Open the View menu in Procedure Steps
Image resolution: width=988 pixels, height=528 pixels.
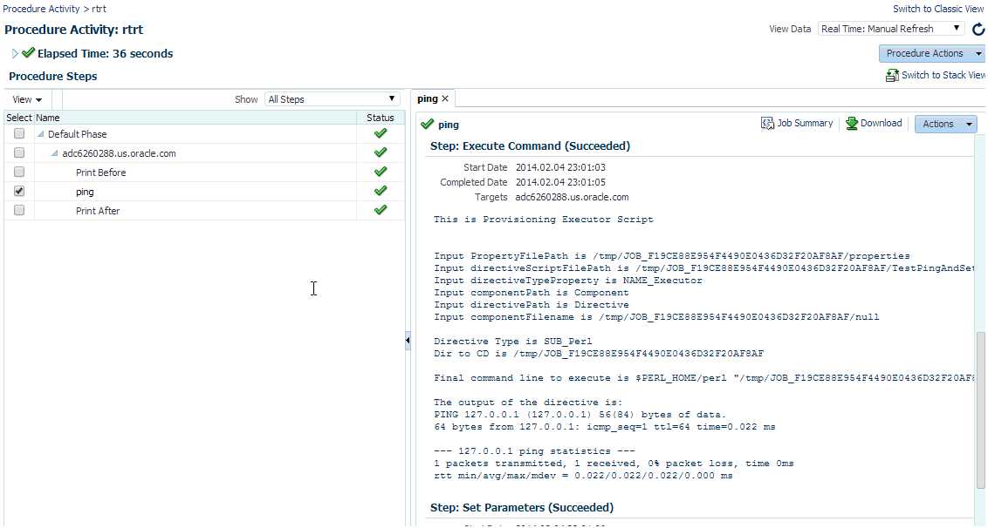[27, 99]
